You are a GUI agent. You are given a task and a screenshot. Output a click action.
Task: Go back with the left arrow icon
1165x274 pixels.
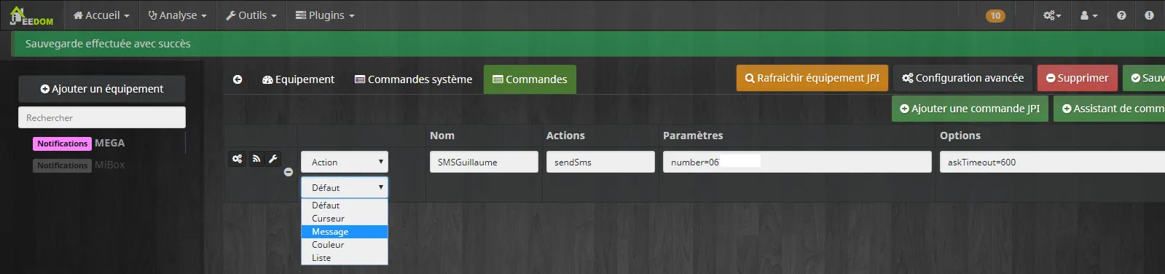tap(238, 79)
